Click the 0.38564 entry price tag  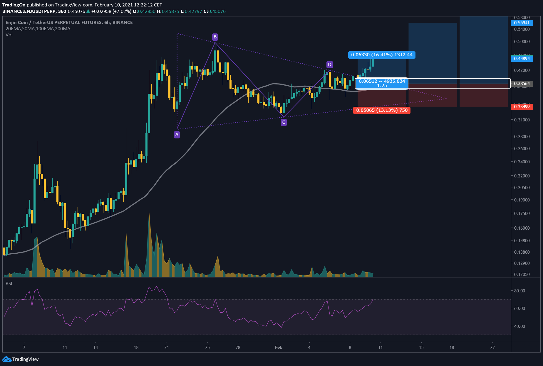pos(522,84)
